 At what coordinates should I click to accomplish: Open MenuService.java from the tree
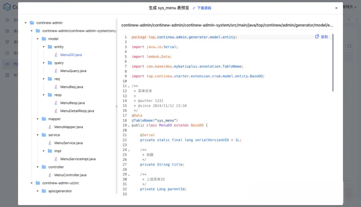[x=68, y=143]
